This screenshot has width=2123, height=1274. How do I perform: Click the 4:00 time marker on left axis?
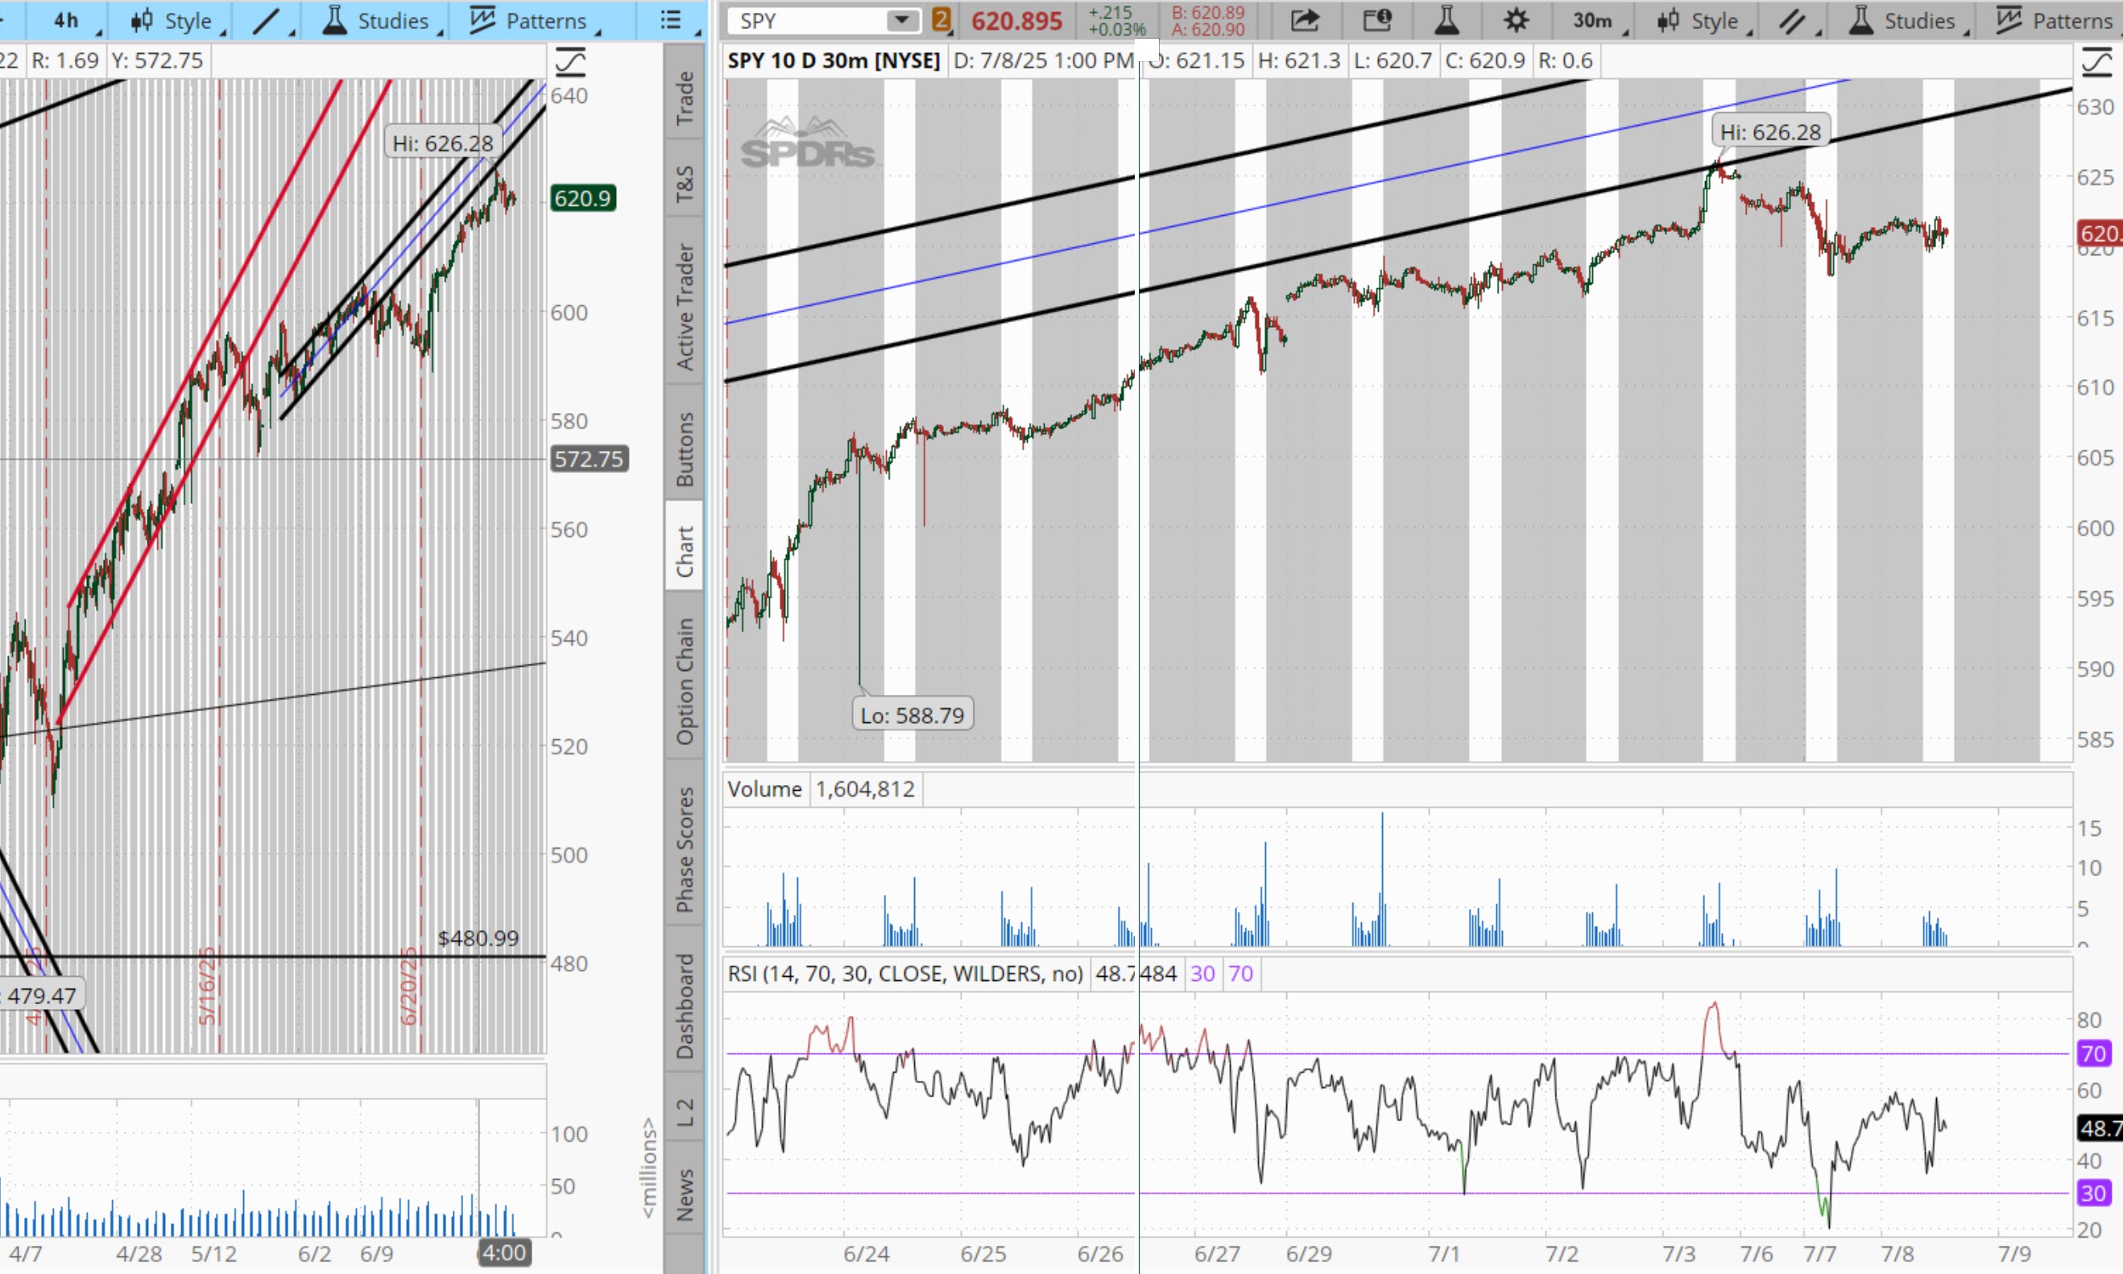pyautogui.click(x=504, y=1253)
